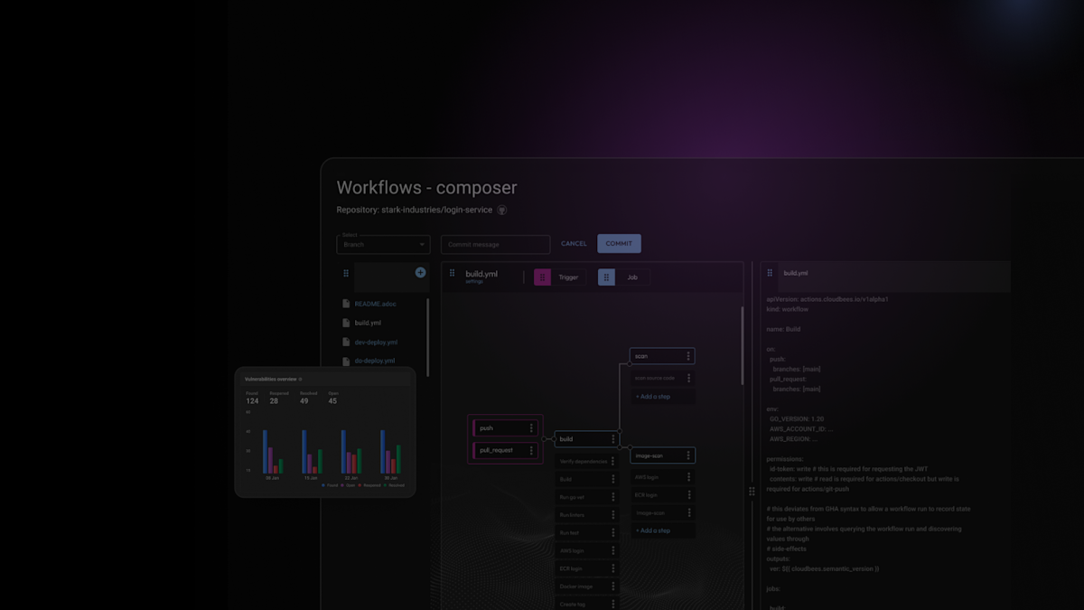Screen dimensions: 1084x610
Task: Click the file list scrollbar
Action: click(x=427, y=336)
